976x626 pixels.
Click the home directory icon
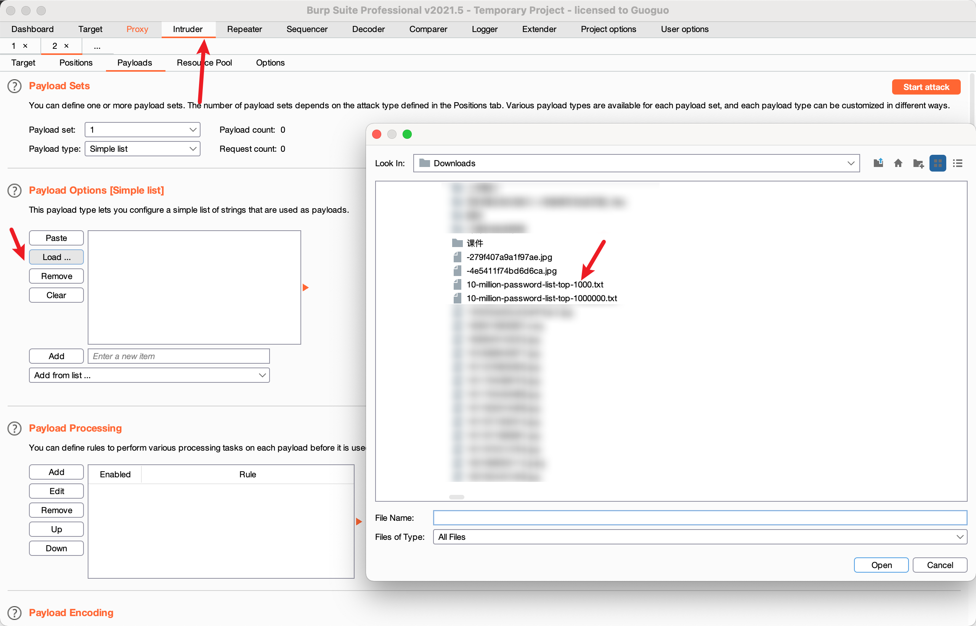(898, 163)
